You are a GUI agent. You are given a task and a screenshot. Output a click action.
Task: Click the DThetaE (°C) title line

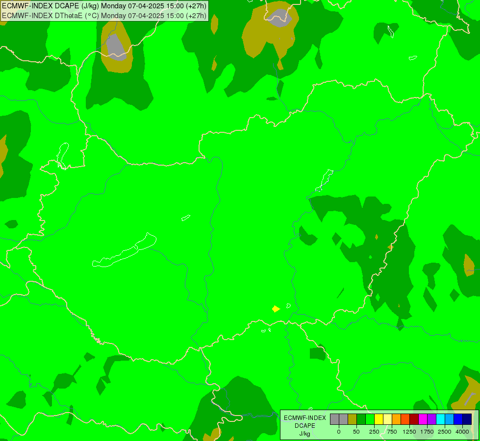(104, 16)
